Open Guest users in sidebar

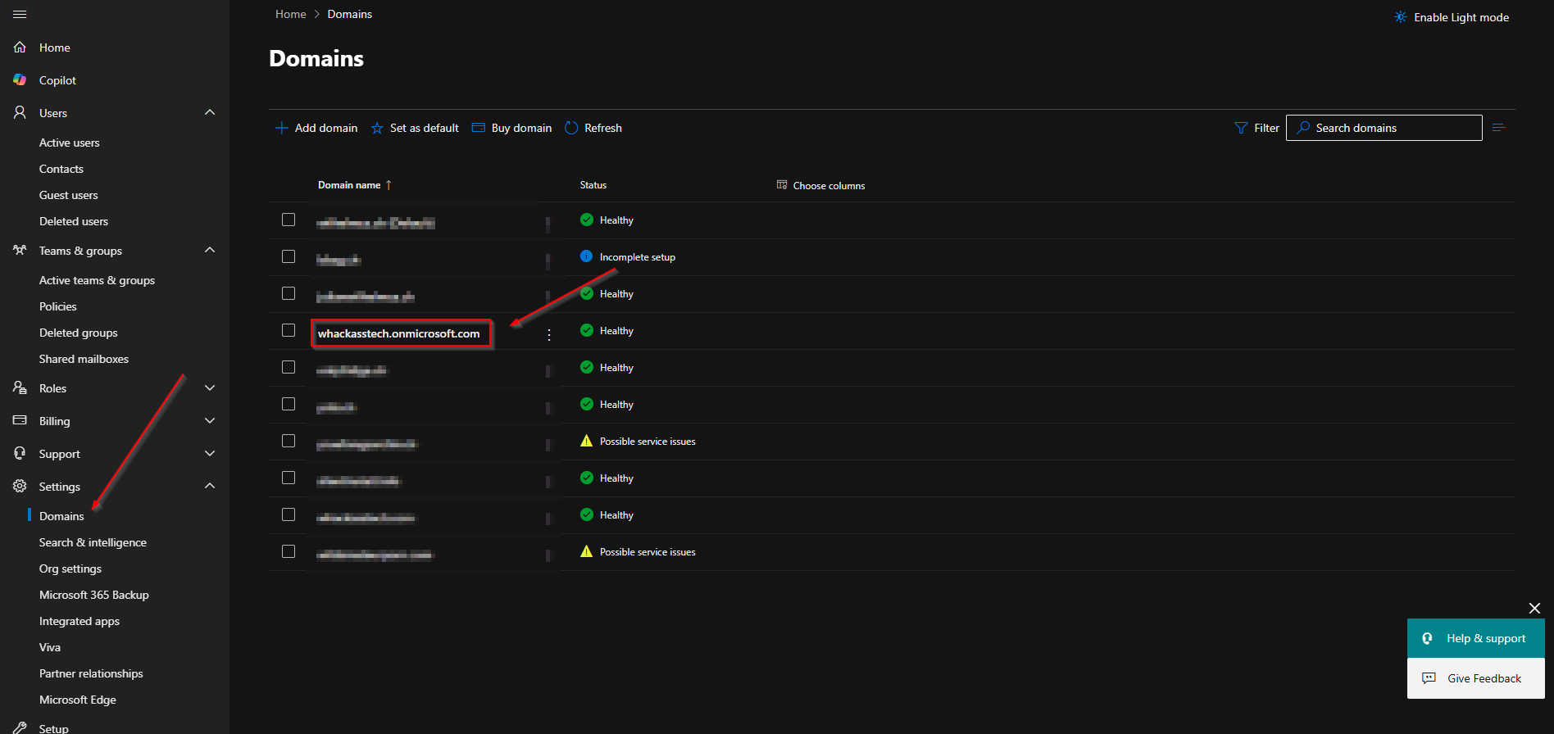click(x=69, y=195)
